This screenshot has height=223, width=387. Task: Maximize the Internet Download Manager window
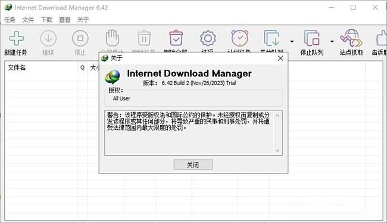click(353, 7)
